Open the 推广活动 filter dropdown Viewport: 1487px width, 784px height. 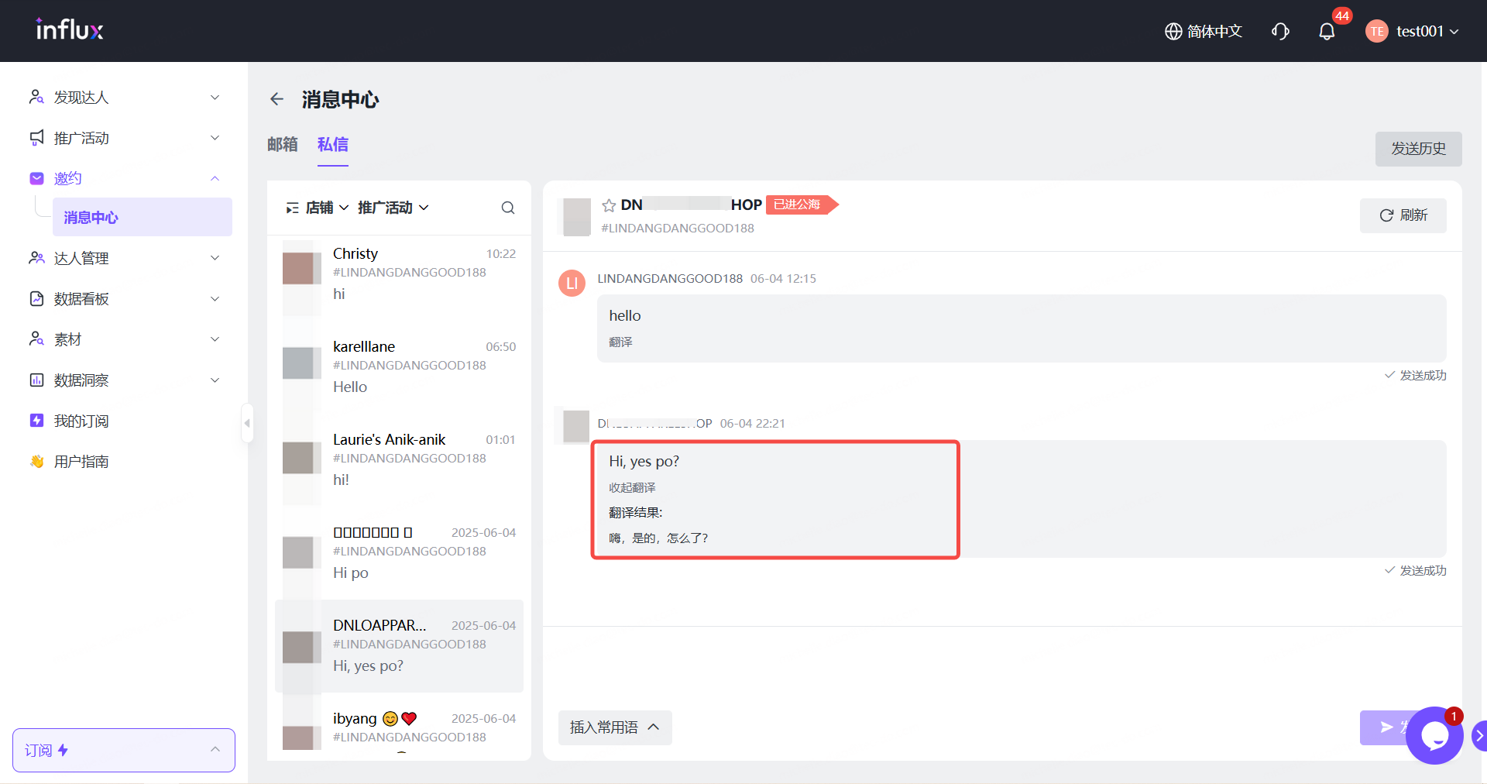click(393, 208)
